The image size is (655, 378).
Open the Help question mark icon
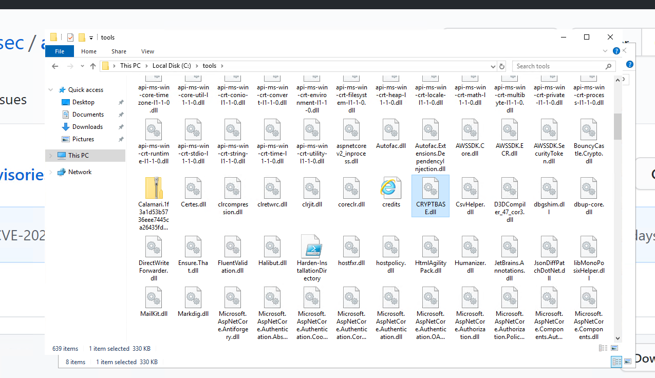click(616, 51)
